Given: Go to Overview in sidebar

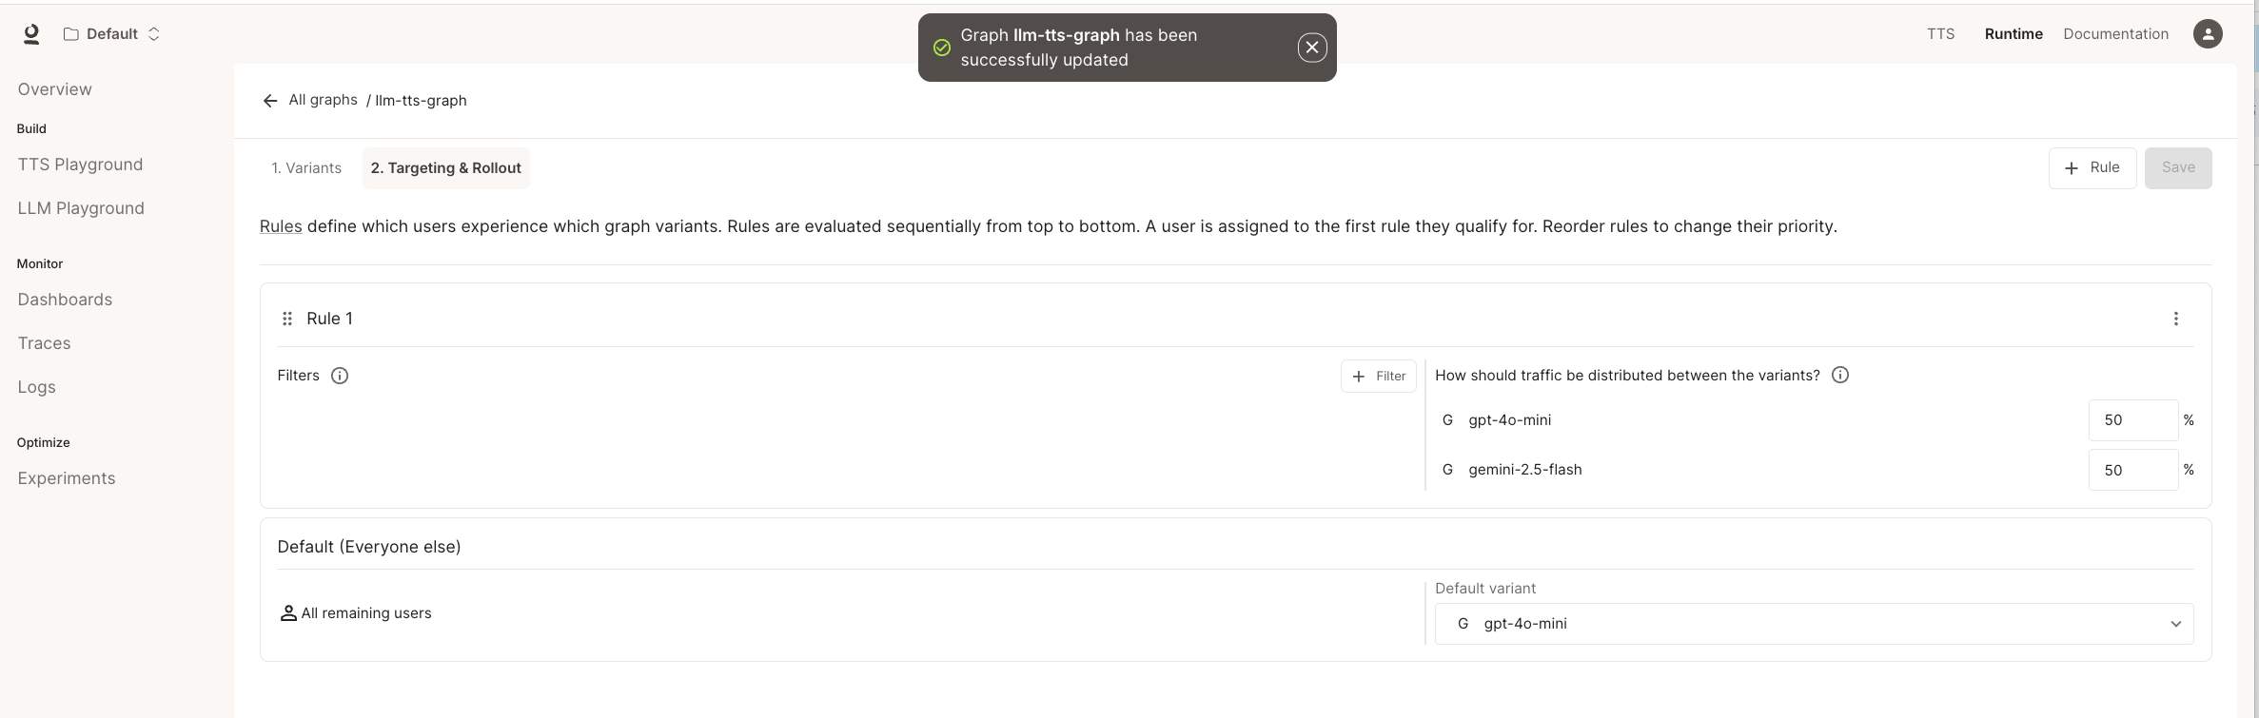Looking at the screenshot, I should (55, 89).
